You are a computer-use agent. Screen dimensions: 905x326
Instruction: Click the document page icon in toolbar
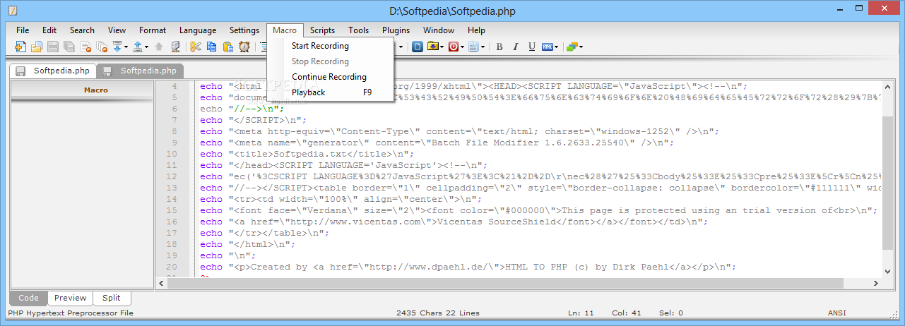pos(473,47)
